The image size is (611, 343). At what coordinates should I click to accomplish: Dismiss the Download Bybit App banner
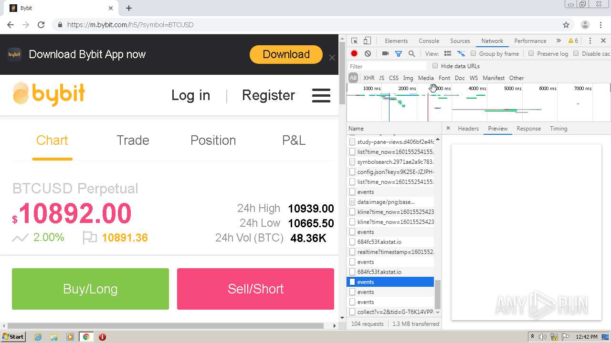[332, 58]
